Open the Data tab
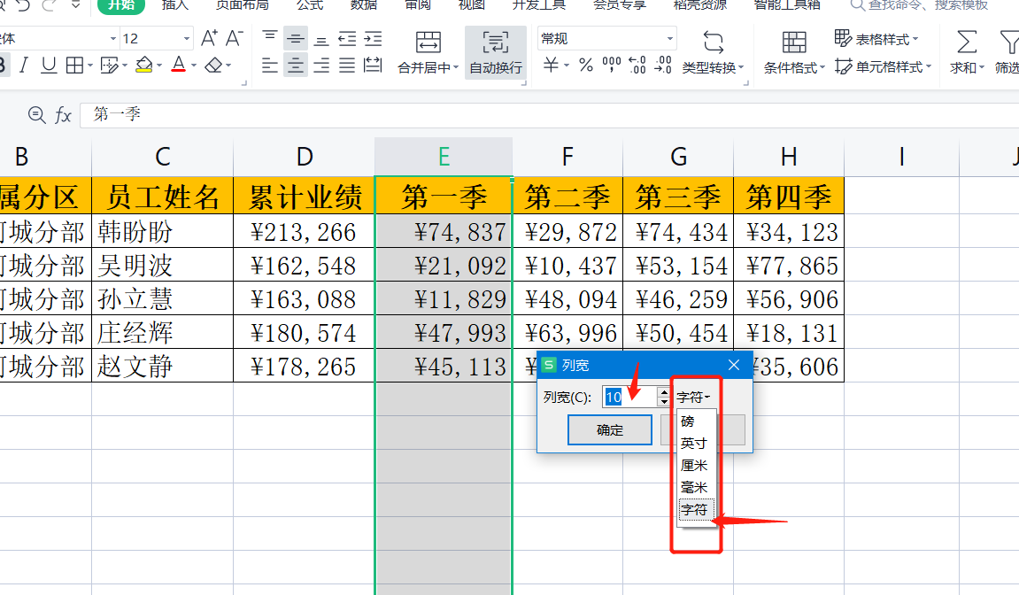Image resolution: width=1019 pixels, height=595 pixels. [364, 5]
